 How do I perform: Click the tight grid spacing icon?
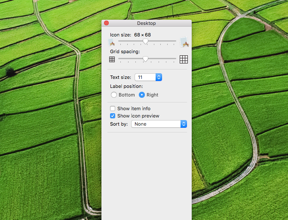(x=112, y=59)
